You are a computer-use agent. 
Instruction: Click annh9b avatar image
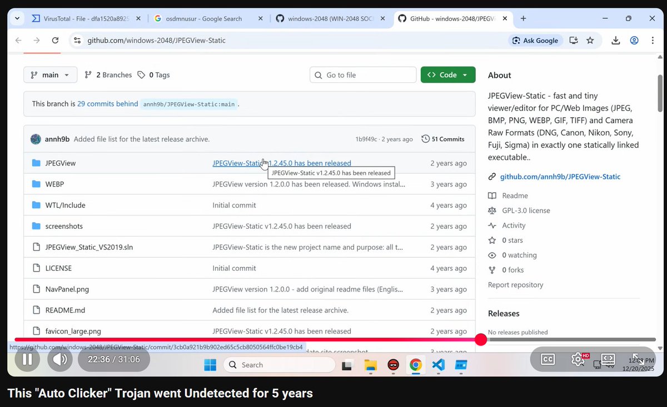[x=36, y=139]
